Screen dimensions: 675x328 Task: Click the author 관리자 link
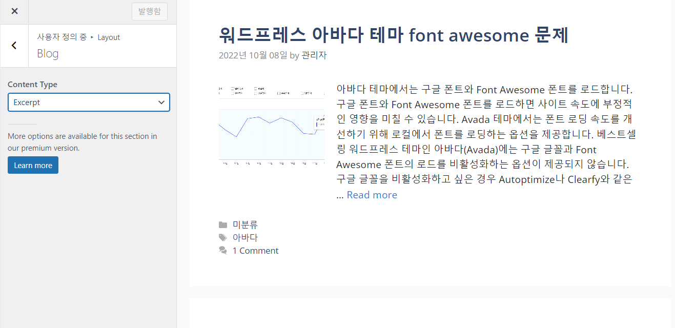[314, 54]
